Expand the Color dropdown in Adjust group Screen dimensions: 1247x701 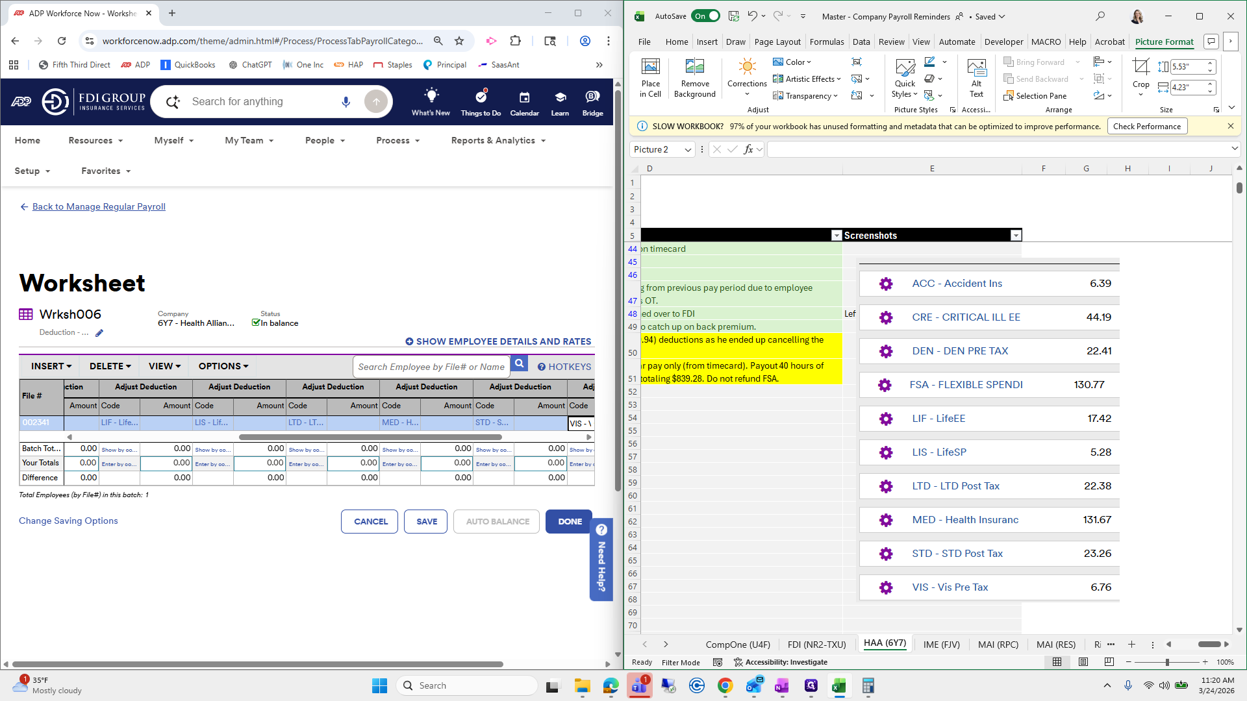click(797, 62)
